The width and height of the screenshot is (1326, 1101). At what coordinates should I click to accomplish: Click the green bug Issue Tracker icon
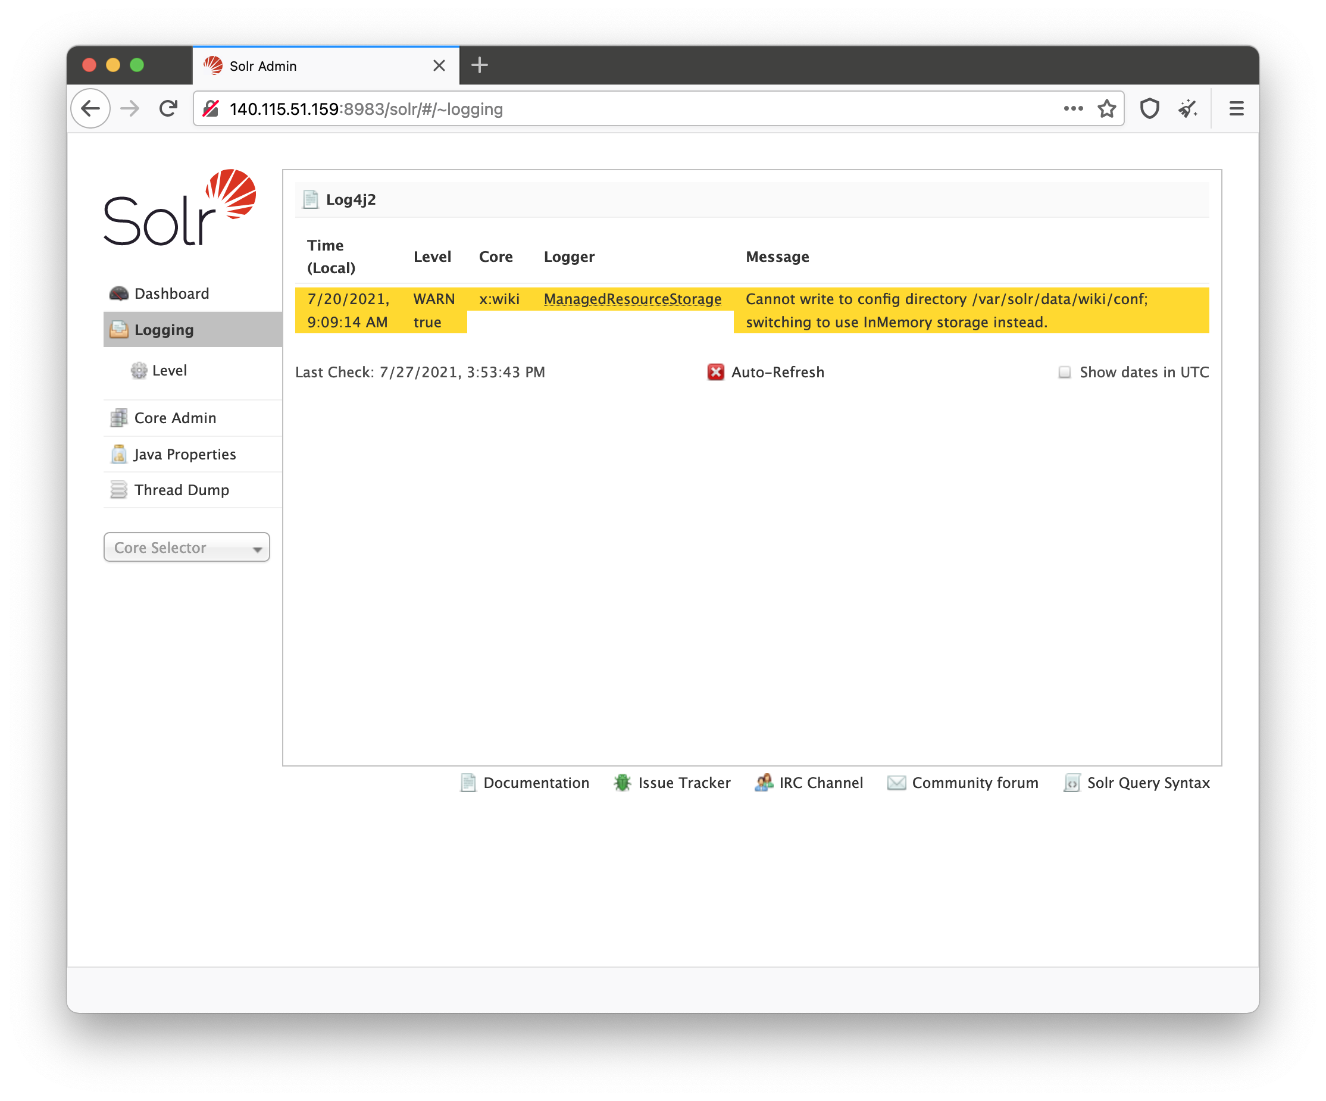click(x=622, y=782)
